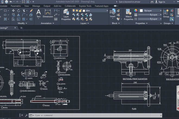This screenshot has height=119, width=179.
Task: Open the Autodesk App Store cart icon
Action: 178,2
